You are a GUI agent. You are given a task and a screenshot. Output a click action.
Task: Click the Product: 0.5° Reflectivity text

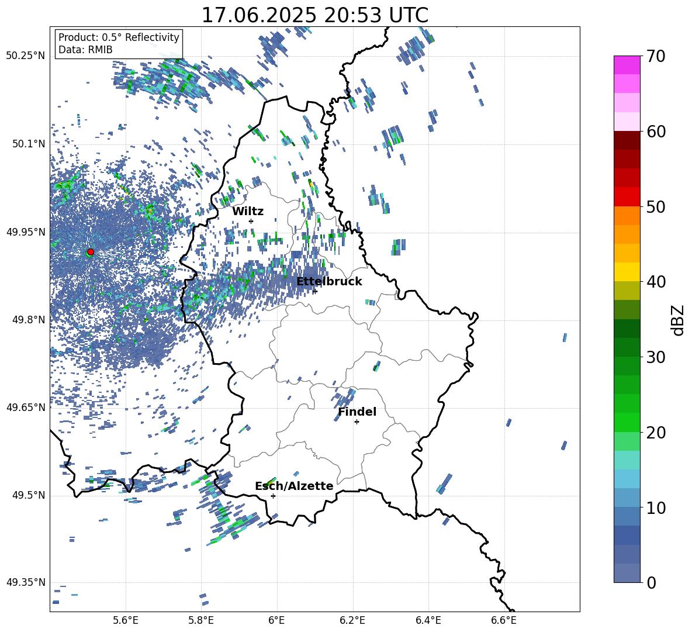(x=119, y=37)
